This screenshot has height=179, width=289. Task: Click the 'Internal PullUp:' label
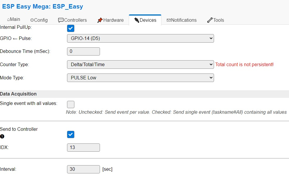click(x=16, y=27)
